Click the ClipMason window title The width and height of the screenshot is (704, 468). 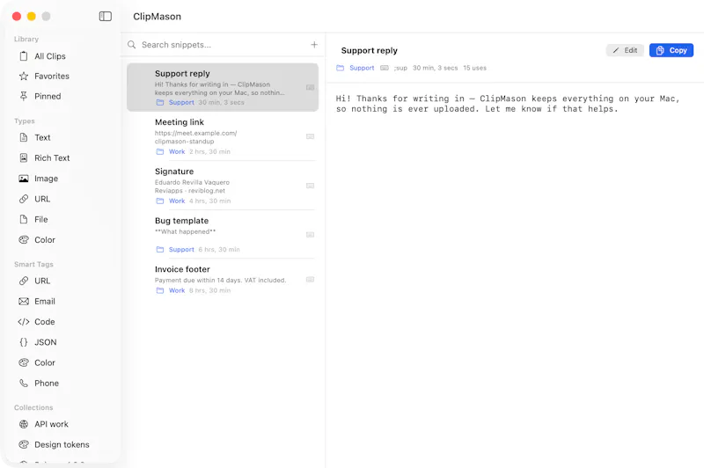click(x=158, y=16)
